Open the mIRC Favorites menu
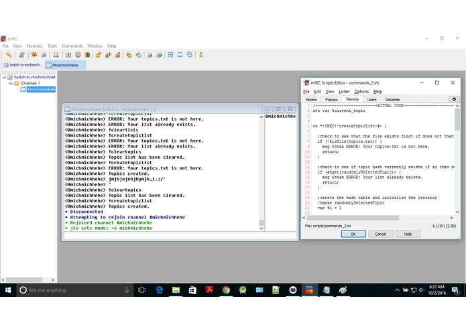This screenshot has width=466, height=331. coord(34,46)
